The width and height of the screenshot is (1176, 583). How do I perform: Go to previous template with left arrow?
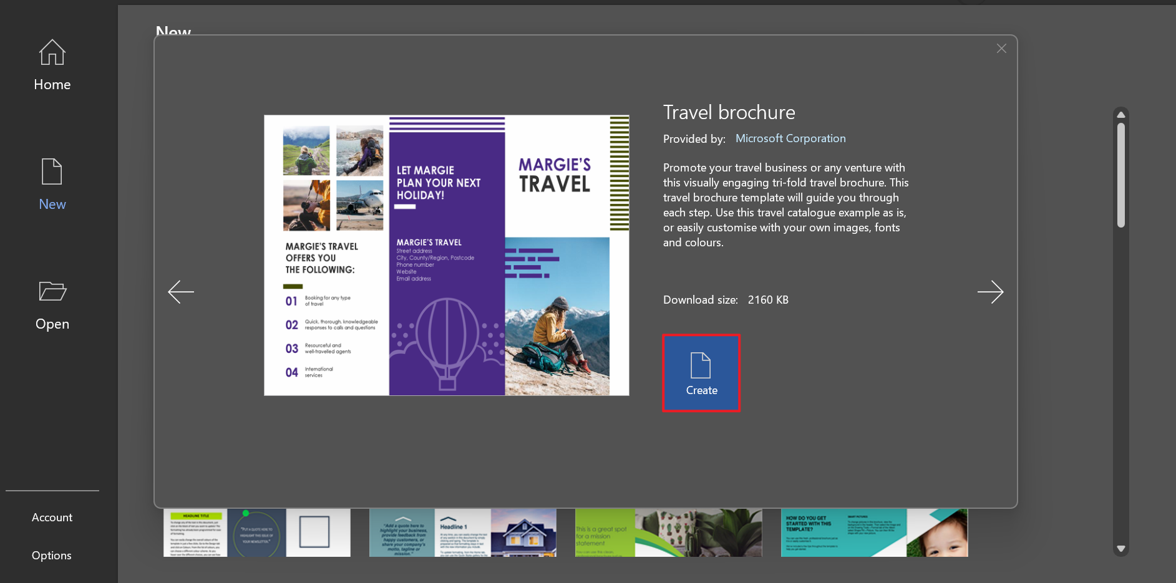click(x=181, y=292)
